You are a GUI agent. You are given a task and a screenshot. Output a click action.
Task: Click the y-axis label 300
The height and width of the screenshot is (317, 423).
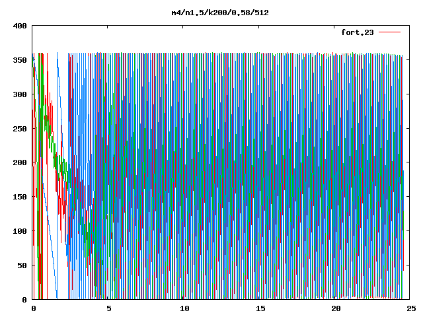[20, 94]
